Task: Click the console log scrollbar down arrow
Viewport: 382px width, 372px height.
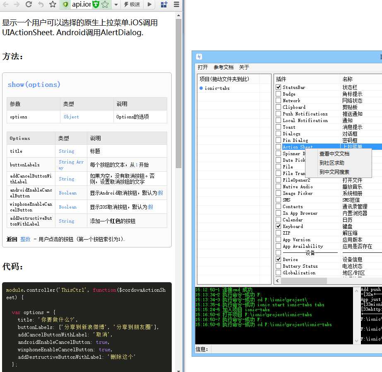Action: 356,341
